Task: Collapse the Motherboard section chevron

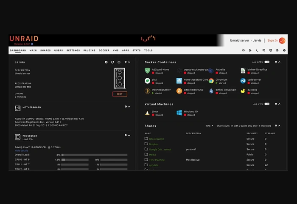Action: click(129, 107)
